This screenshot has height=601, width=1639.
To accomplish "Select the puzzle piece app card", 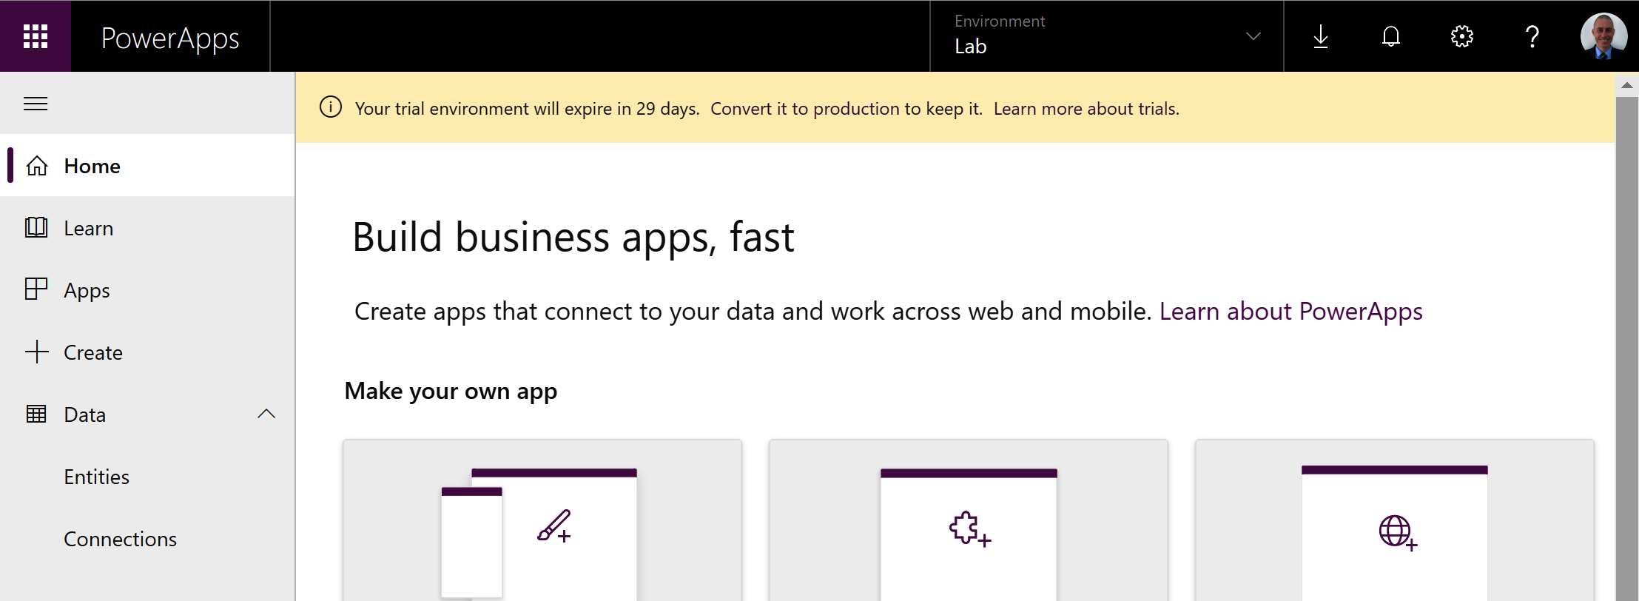I will pyautogui.click(x=969, y=520).
